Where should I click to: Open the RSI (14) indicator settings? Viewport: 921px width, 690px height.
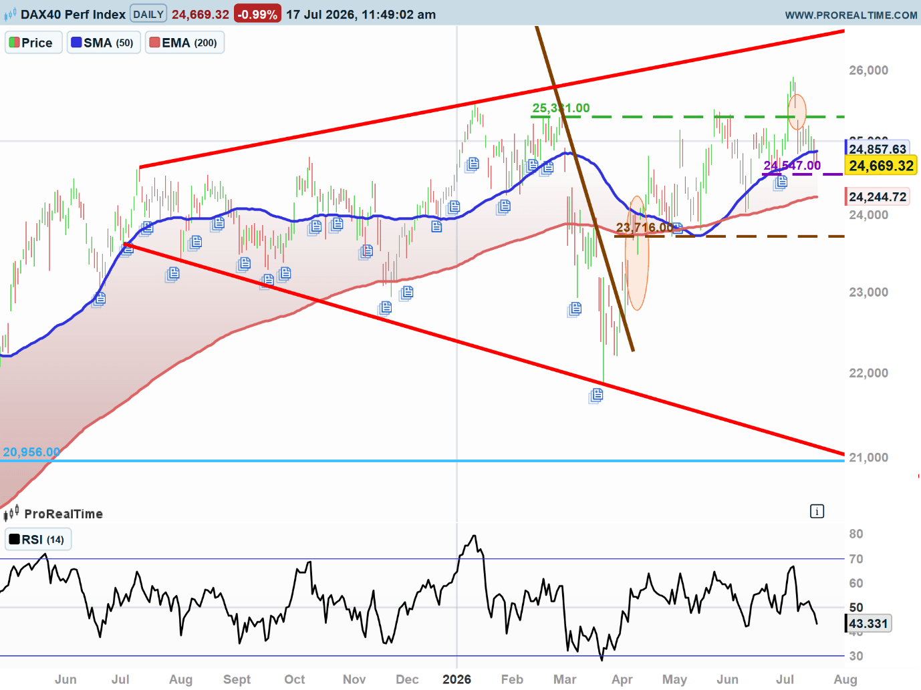[x=38, y=540]
